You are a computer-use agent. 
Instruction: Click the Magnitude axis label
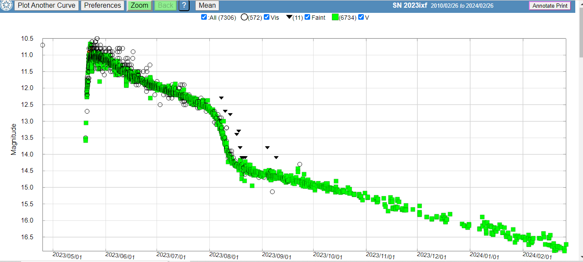pos(14,139)
